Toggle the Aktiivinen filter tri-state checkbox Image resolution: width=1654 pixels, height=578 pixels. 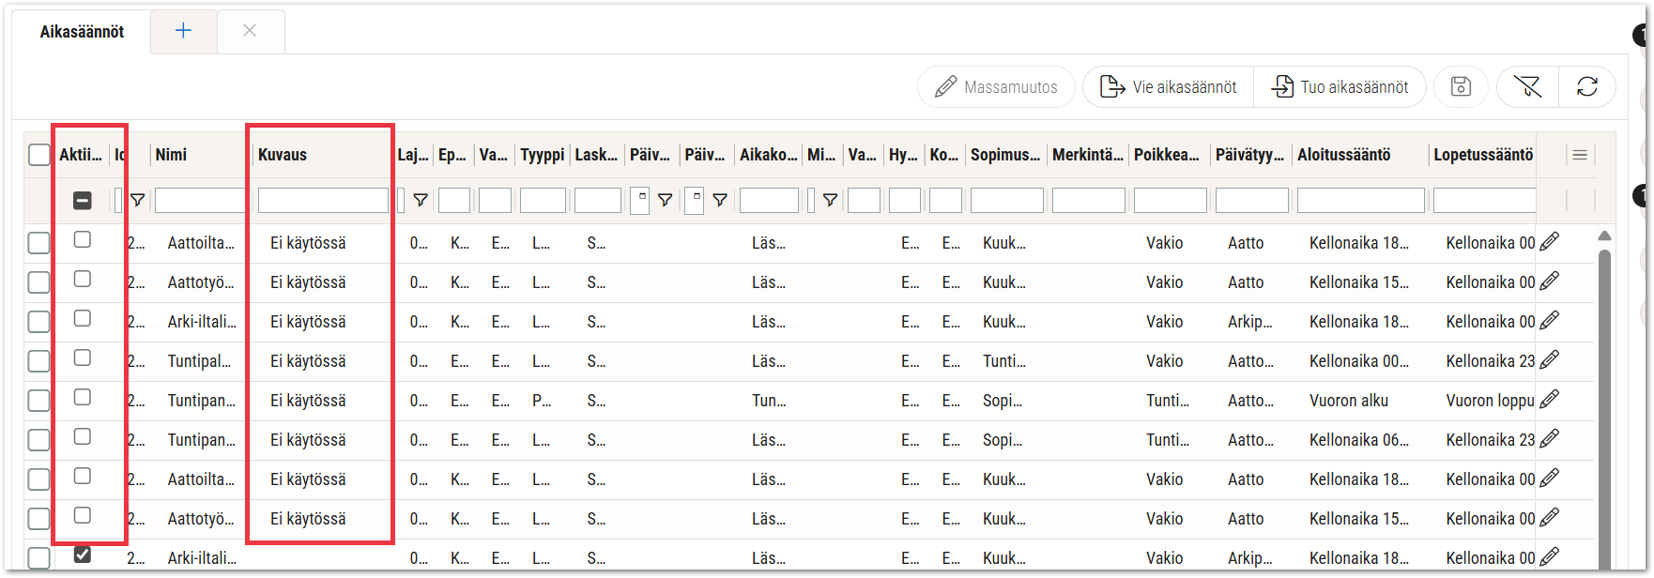tap(83, 200)
